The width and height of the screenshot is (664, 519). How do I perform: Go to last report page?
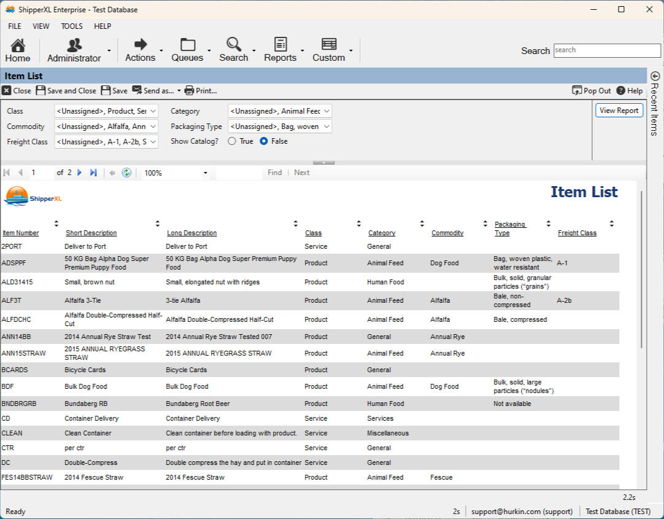click(x=93, y=173)
